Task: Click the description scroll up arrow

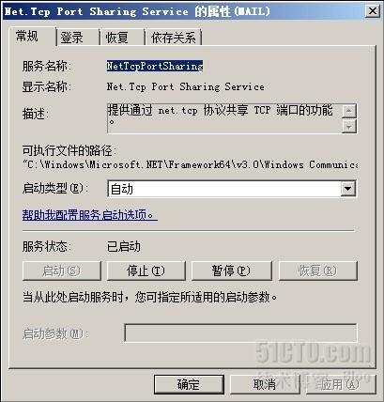Action: 349,111
